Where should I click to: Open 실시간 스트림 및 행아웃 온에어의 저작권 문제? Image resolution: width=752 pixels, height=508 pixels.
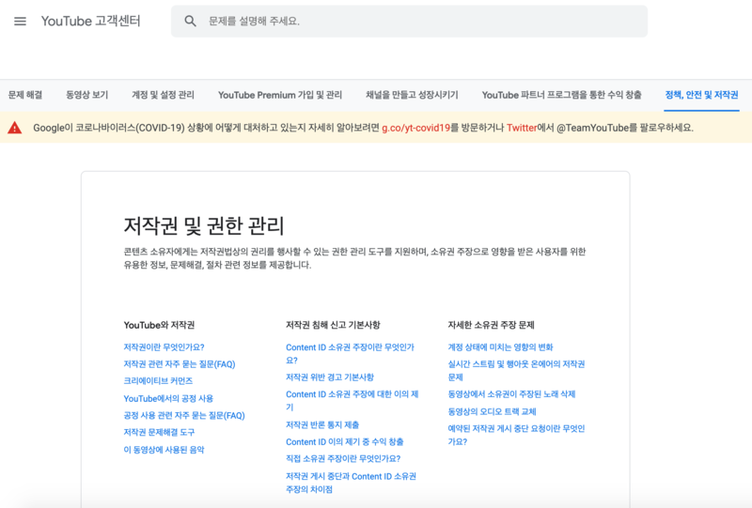pyautogui.click(x=516, y=371)
